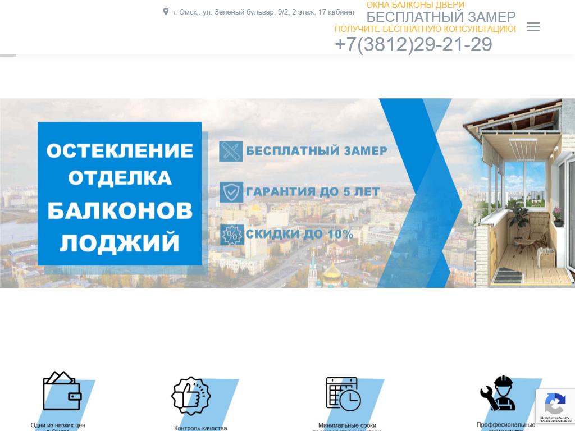Click 'ГАРАНТИЯ ДО 5 ЛЕТ' banner text
The width and height of the screenshot is (575, 431).
click(313, 192)
